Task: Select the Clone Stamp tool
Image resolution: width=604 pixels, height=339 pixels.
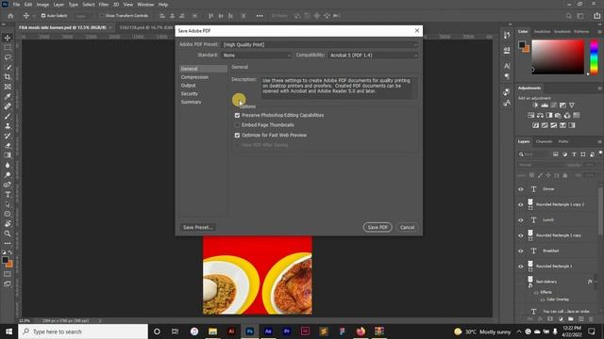Action: click(x=8, y=126)
